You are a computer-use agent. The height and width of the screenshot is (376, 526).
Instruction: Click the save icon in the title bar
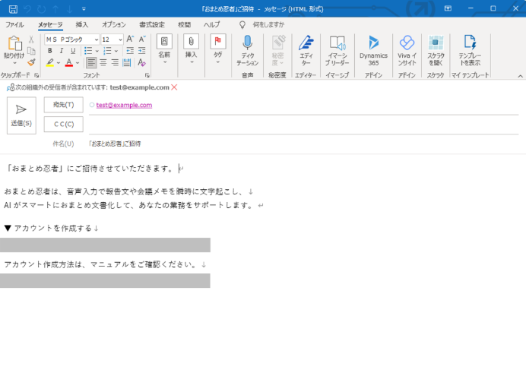(13, 8)
